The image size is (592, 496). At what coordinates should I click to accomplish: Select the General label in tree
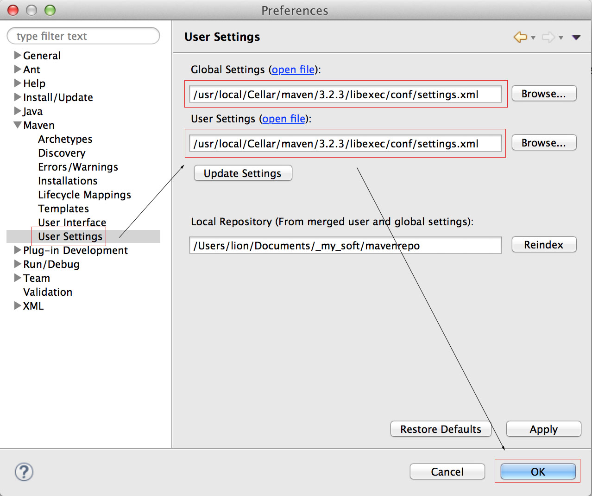click(x=42, y=56)
